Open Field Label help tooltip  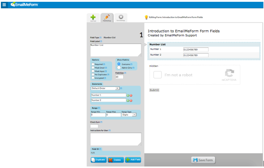(x=101, y=41)
